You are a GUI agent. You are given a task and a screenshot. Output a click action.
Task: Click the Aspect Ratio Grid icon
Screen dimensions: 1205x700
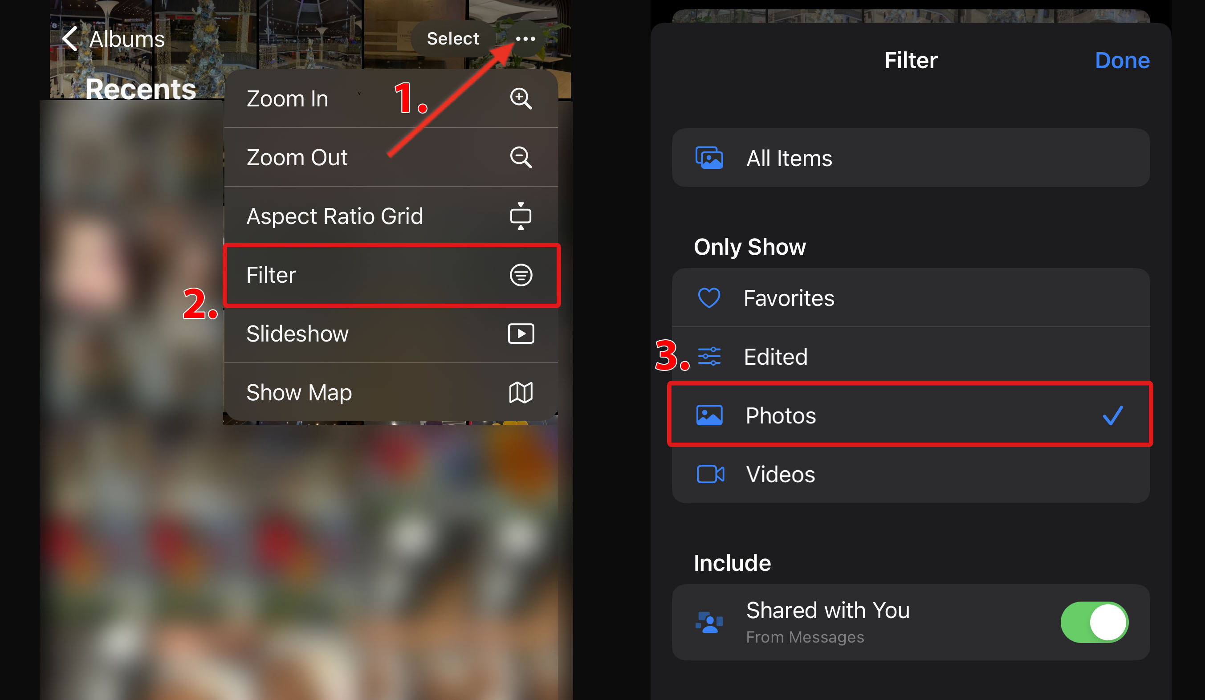pyautogui.click(x=521, y=216)
